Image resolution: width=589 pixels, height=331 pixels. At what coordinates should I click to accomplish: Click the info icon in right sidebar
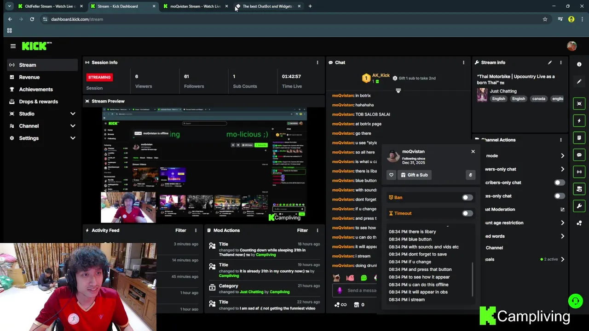[x=579, y=64]
